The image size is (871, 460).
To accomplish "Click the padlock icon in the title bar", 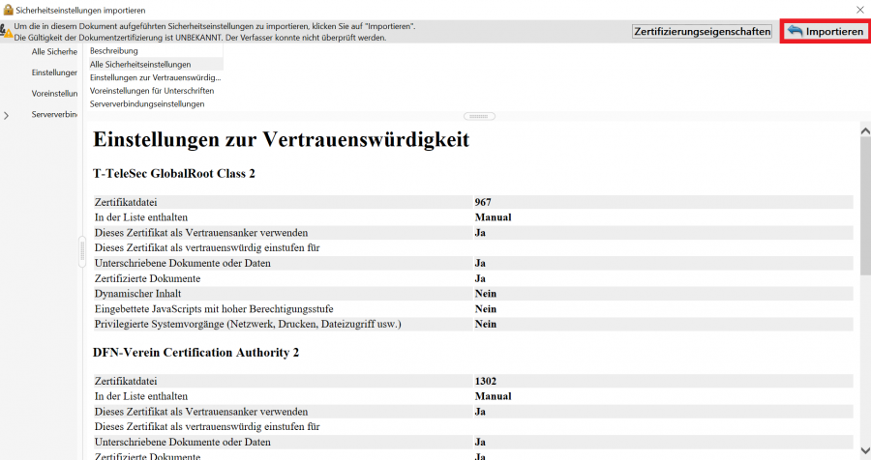I will 8,9.
